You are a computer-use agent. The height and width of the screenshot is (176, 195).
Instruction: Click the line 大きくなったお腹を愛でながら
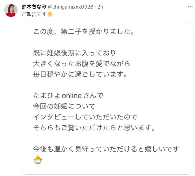[x=81, y=63]
